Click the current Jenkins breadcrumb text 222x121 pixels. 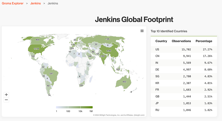[53, 3]
